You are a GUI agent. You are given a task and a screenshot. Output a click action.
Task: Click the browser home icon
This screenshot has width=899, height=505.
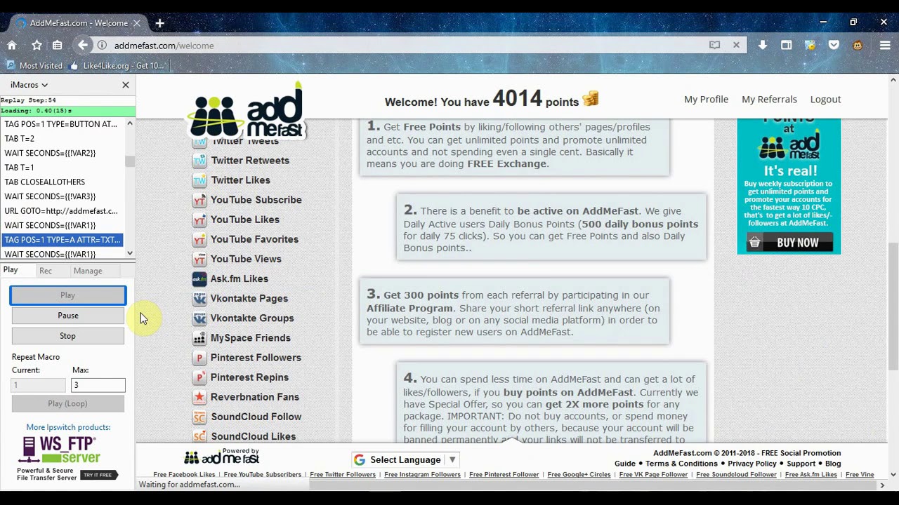[12, 45]
